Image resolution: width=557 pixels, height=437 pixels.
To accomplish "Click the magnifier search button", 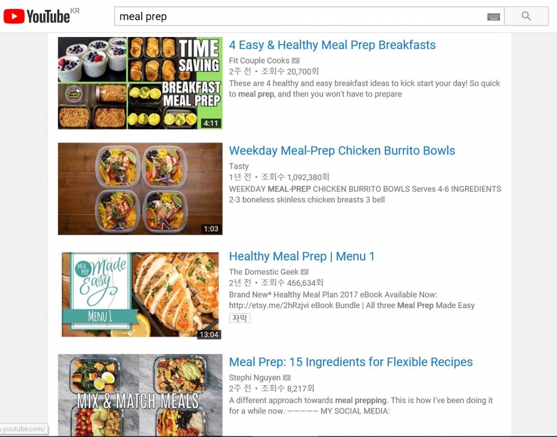I will pos(526,16).
